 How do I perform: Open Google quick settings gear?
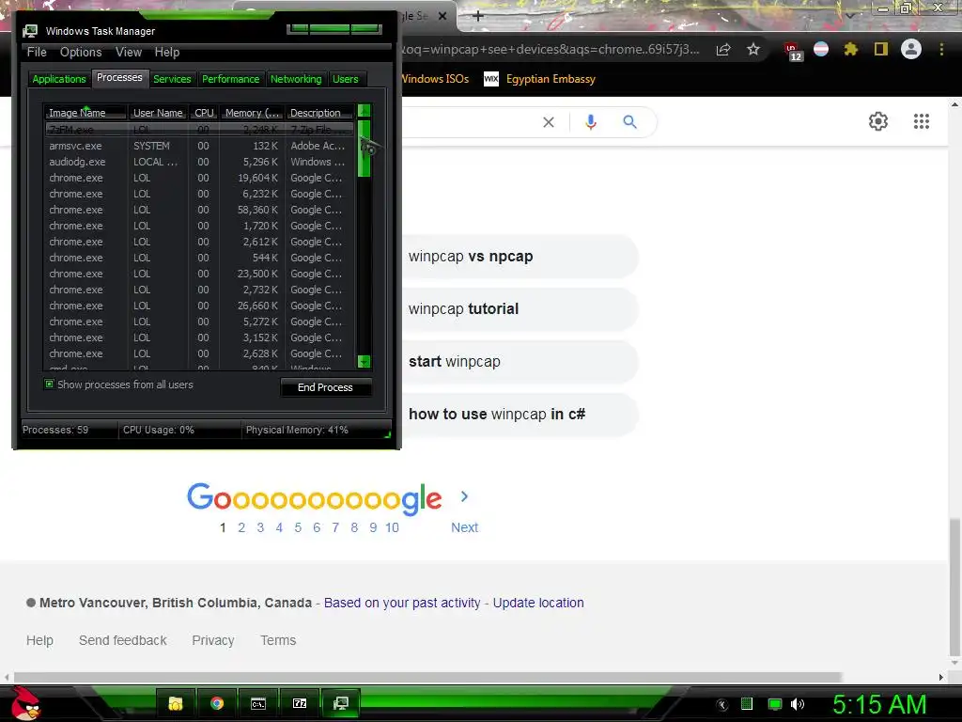click(878, 121)
